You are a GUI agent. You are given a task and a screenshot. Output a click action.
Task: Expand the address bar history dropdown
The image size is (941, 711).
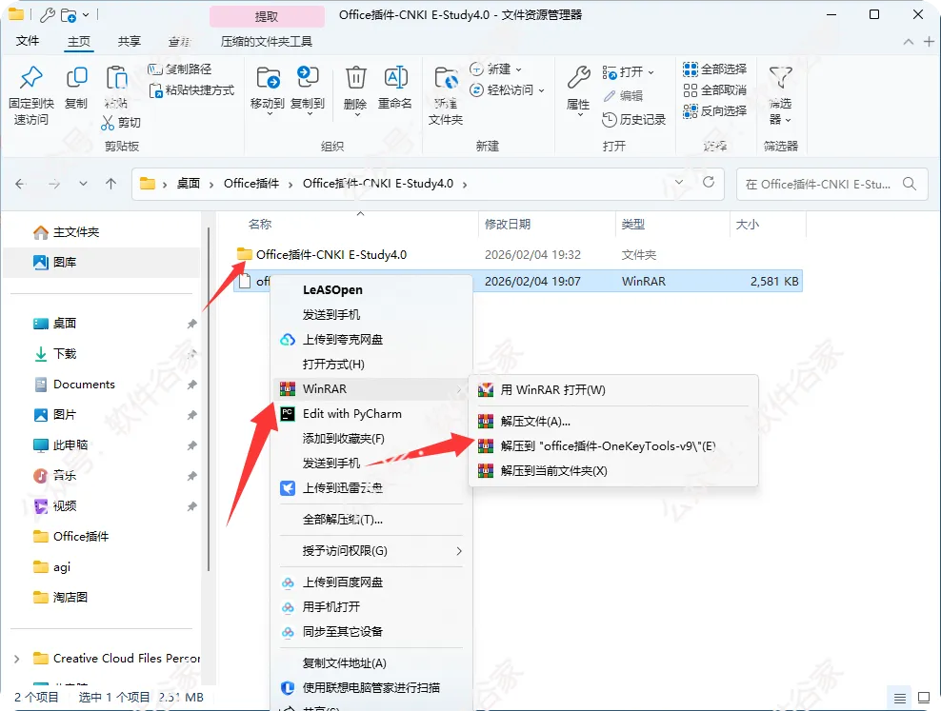click(x=679, y=182)
